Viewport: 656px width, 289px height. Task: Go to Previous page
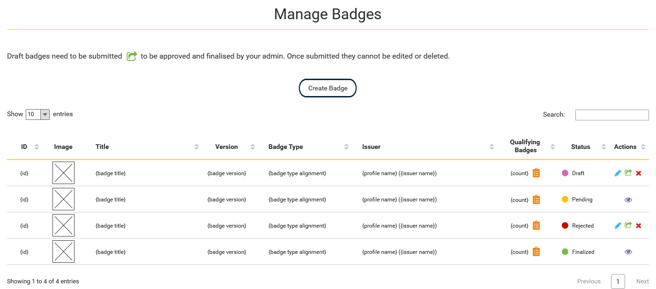pos(589,282)
